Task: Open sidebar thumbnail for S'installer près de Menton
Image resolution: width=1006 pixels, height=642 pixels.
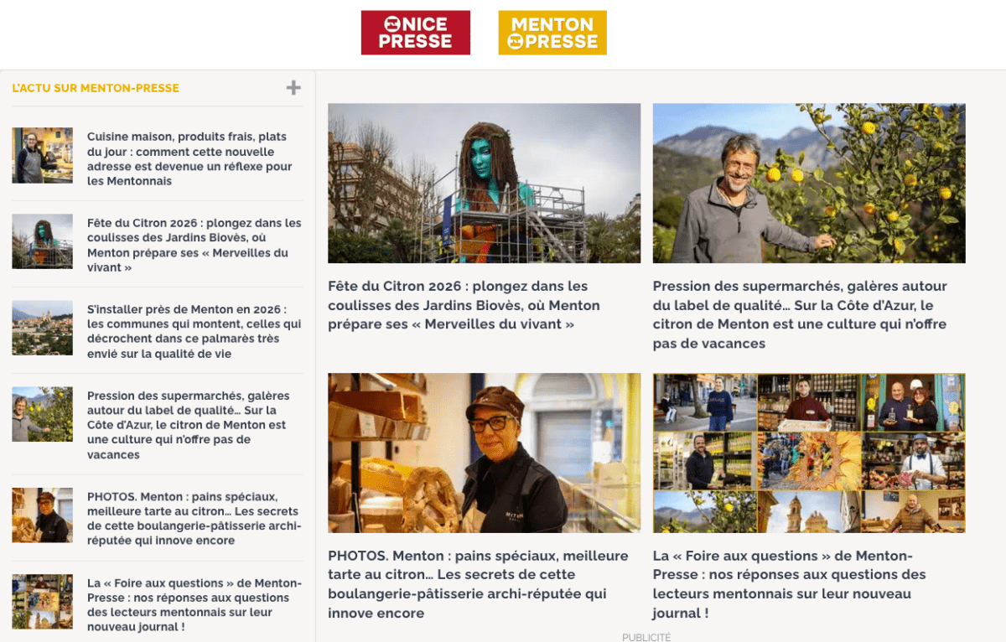Action: click(x=43, y=328)
